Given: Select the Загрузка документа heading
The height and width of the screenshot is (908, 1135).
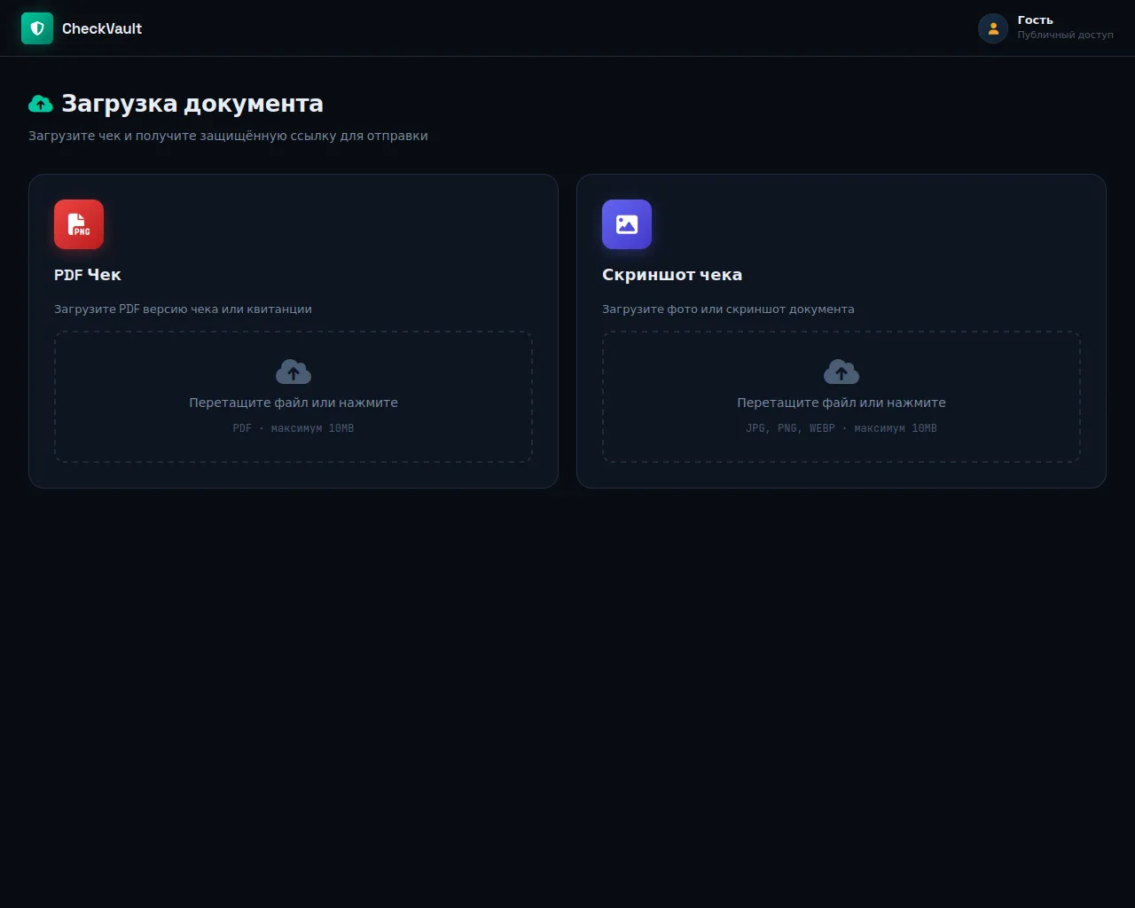Looking at the screenshot, I should click(x=192, y=104).
